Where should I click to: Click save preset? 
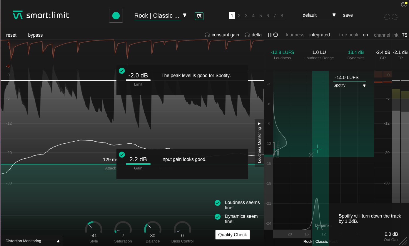[x=348, y=15]
